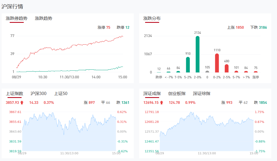277x161 pixels.
Task: Click red up arrow beside 12696.15
Action: pyautogui.click(x=162, y=103)
